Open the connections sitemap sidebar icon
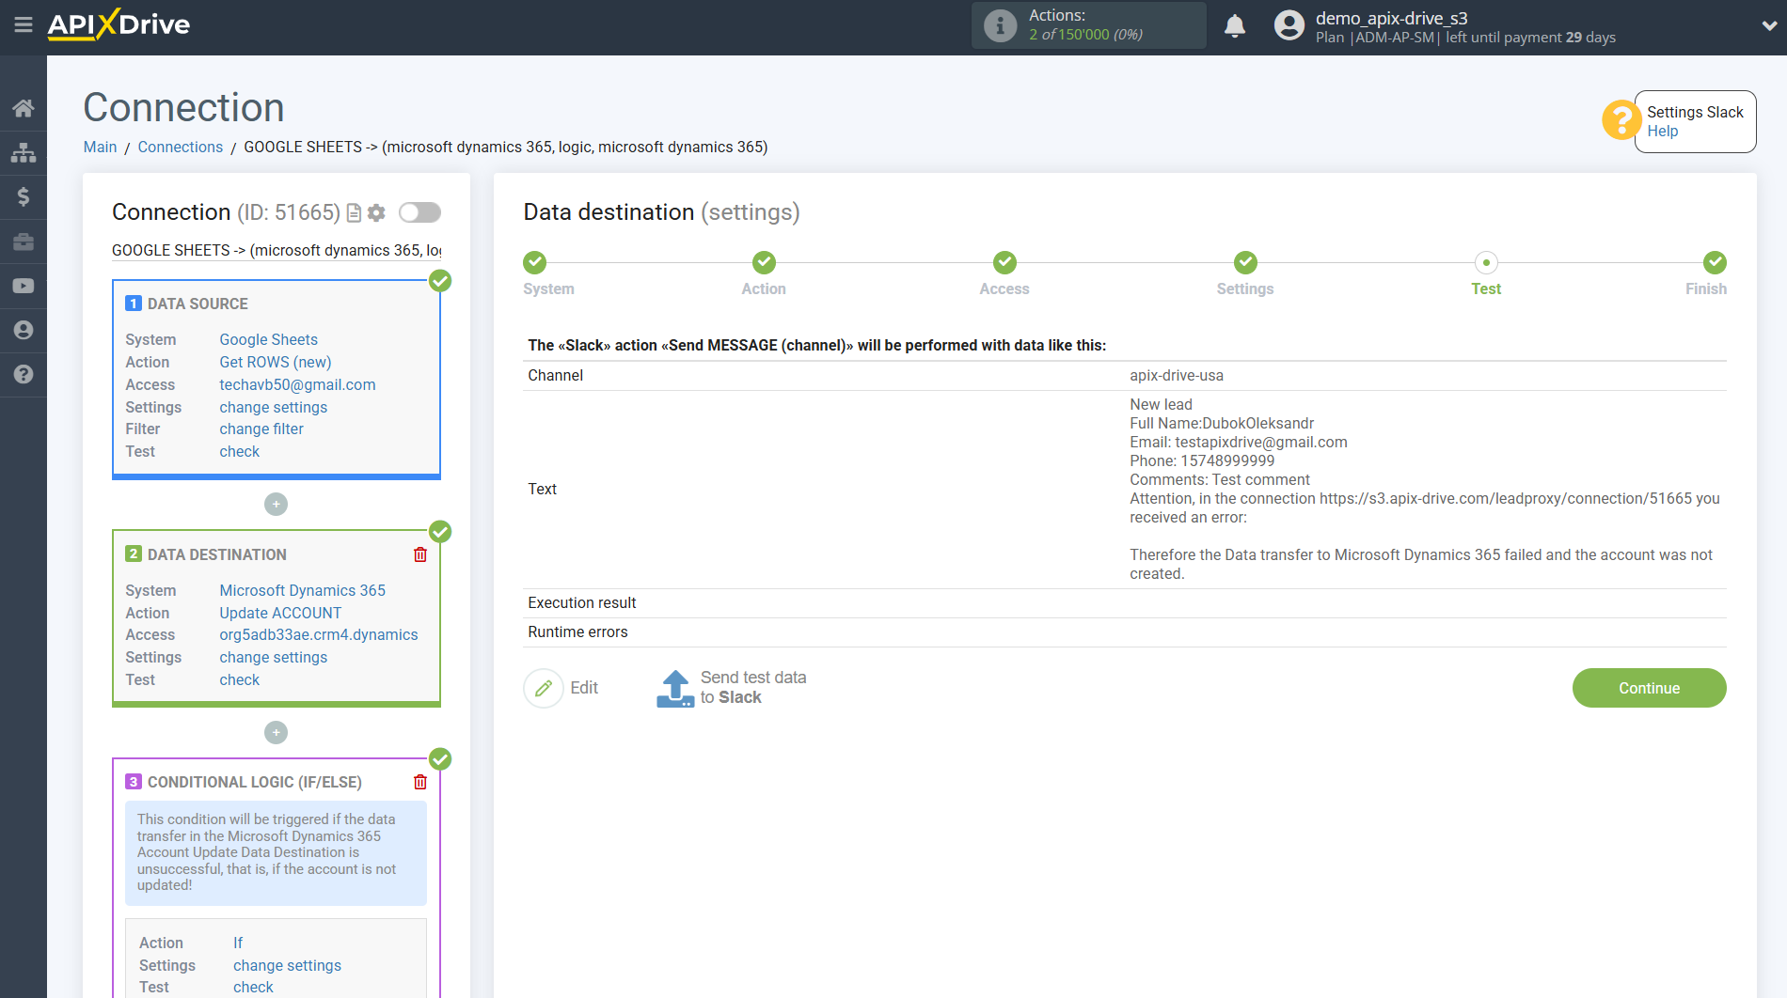1787x998 pixels. (24, 152)
